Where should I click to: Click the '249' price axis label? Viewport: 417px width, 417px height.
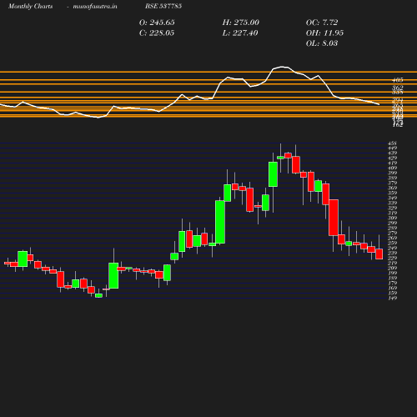pos(392,249)
